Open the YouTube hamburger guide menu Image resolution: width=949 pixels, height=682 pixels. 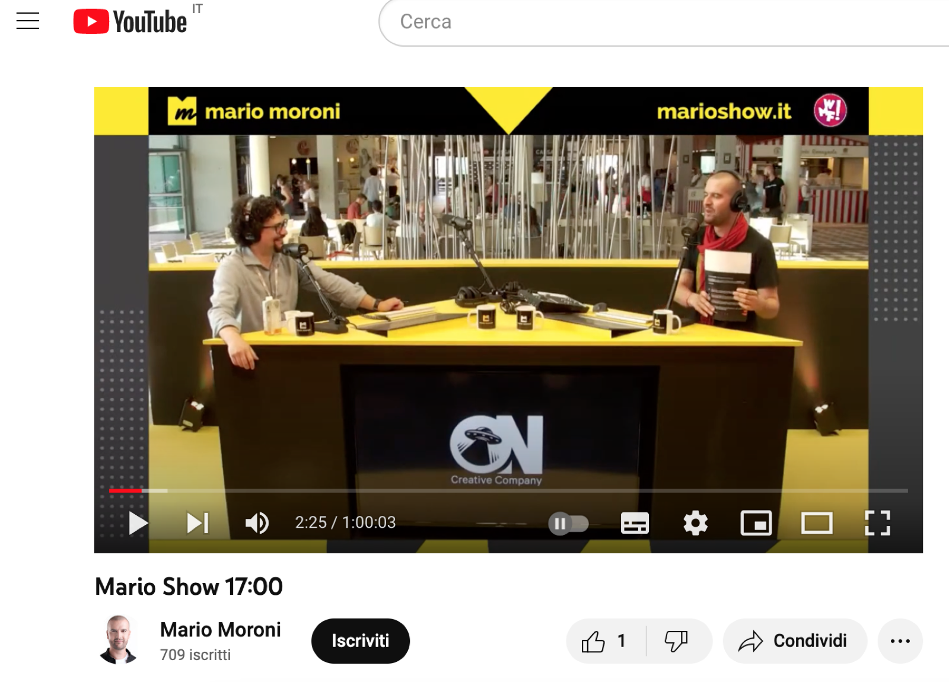pos(28,21)
